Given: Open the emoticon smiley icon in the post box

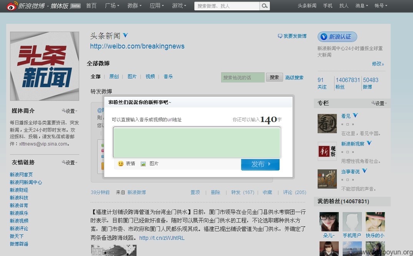Looking at the screenshot, I should click(x=121, y=164).
